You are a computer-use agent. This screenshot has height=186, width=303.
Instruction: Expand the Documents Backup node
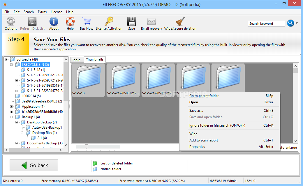(x=17, y=143)
